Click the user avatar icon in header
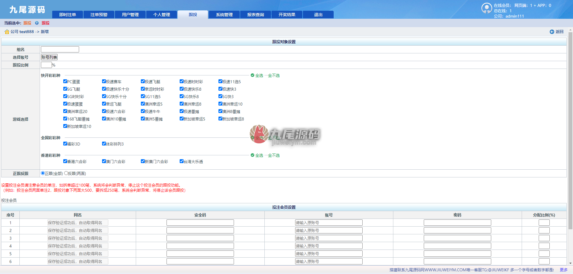Screen dimensions: 573x274 487,8
